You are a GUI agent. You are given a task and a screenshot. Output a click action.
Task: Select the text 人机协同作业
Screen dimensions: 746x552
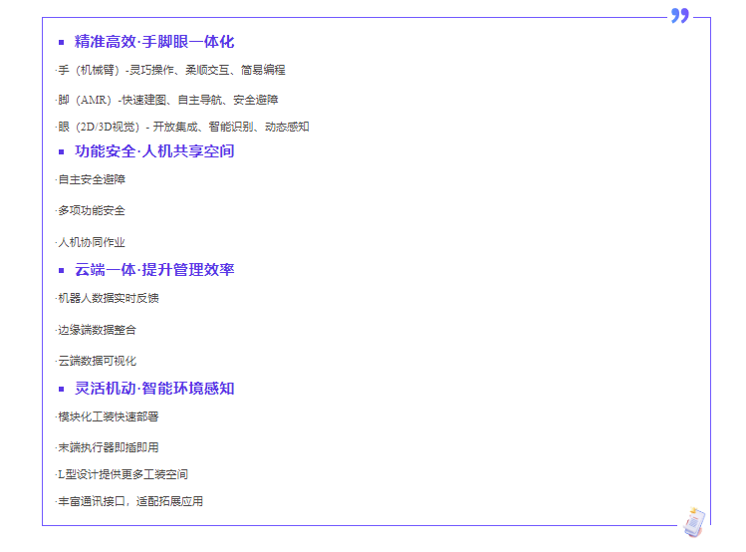[92, 243]
